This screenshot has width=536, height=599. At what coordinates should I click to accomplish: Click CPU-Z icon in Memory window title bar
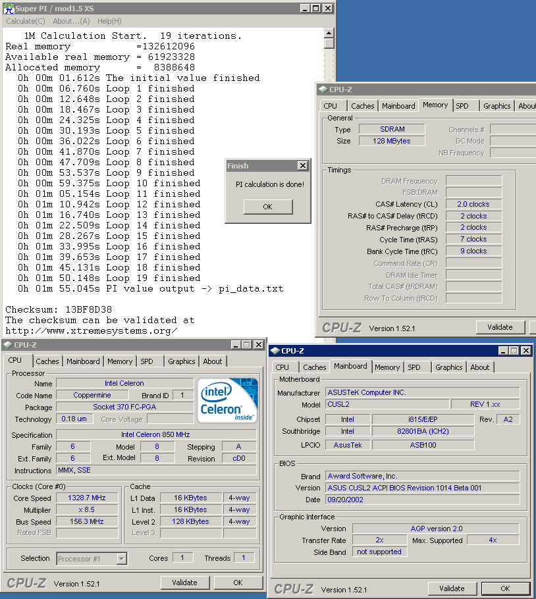[x=323, y=90]
